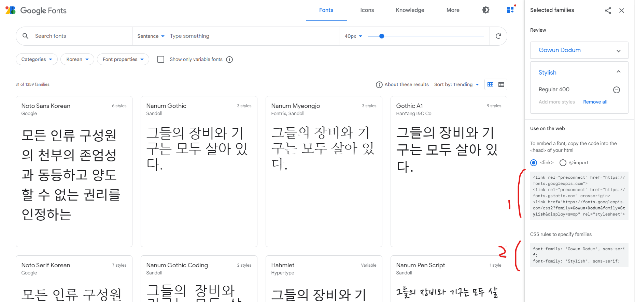
Task: Reset preview with the refresh icon
Action: 498,36
